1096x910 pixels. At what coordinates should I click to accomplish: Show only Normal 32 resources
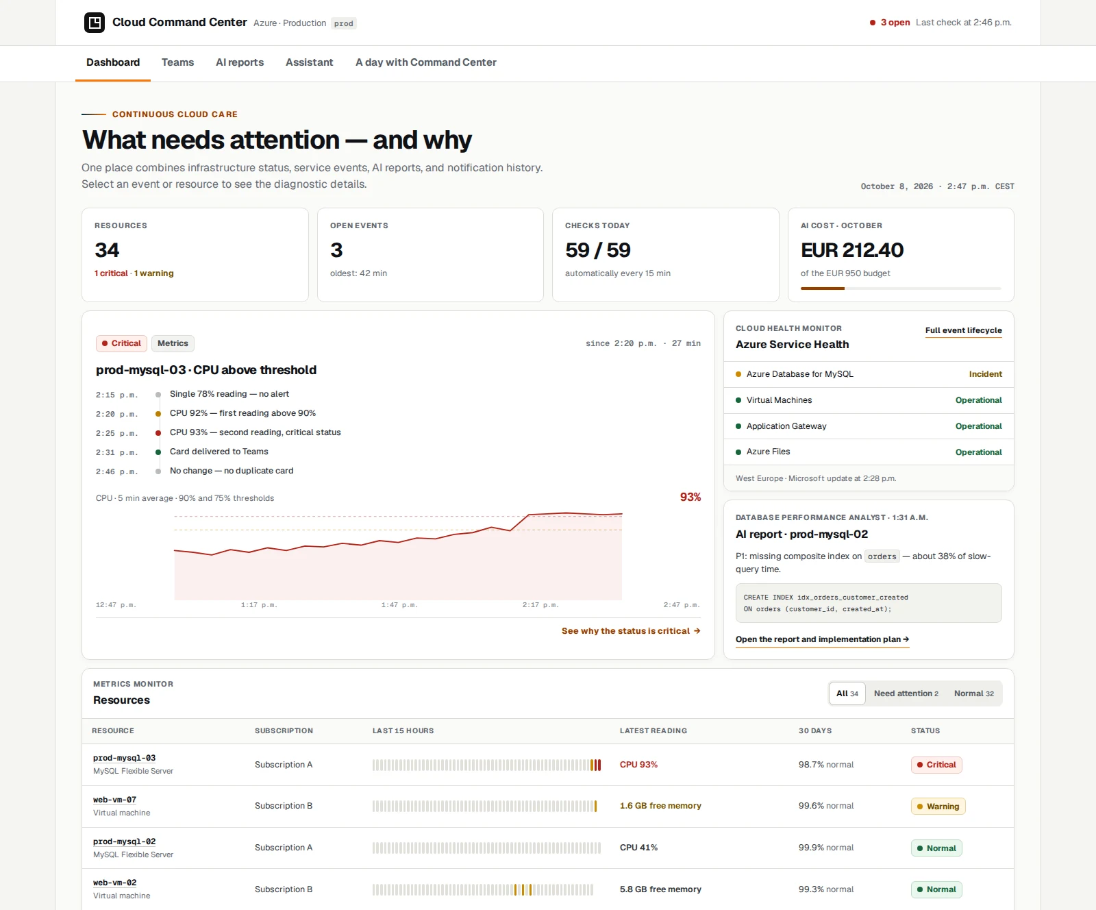(974, 693)
